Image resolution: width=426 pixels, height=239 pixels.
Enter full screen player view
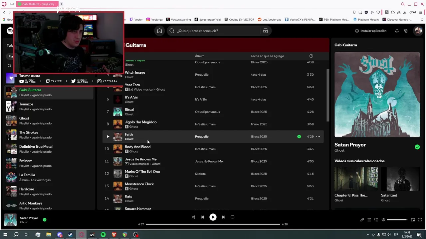tap(420, 220)
